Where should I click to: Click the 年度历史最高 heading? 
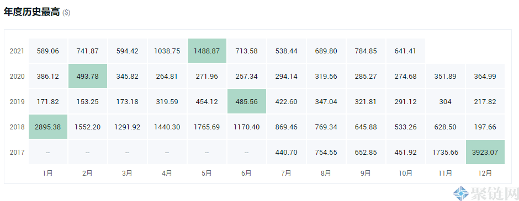point(32,12)
